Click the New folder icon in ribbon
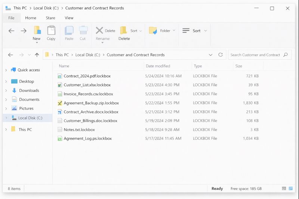The image size is (299, 199). tap(37, 31)
